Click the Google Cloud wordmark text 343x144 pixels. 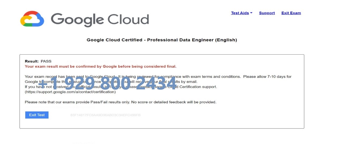tap(100, 20)
